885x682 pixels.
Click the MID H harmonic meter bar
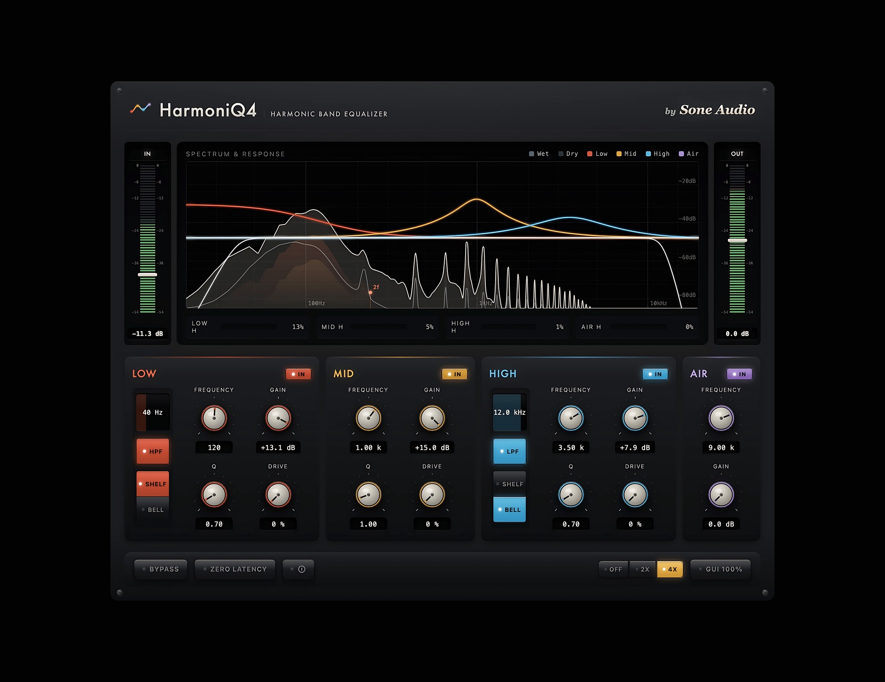coord(379,327)
